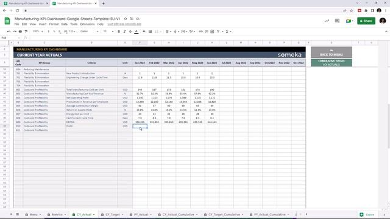Open font family dropdown
Screen dimensions: 390x219
[90, 32]
